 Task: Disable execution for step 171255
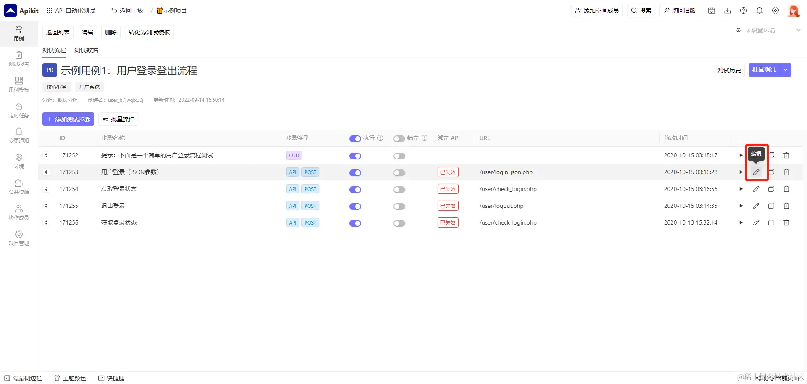click(x=355, y=207)
